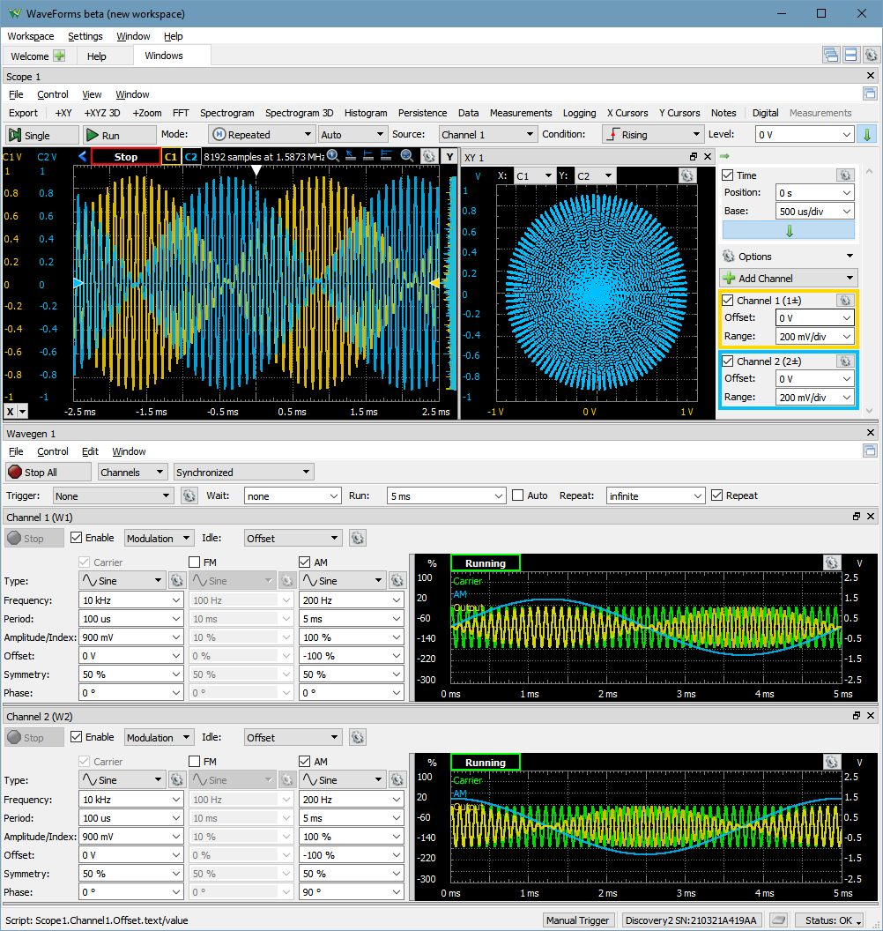This screenshot has height=931, width=883.
Task: Enable FM modulation for Wavegen Channel 1
Action: click(194, 562)
